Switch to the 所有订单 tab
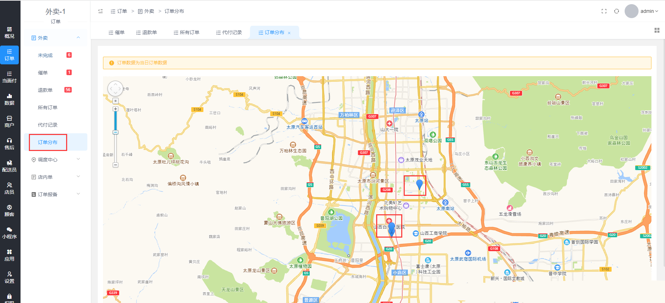 click(187, 32)
